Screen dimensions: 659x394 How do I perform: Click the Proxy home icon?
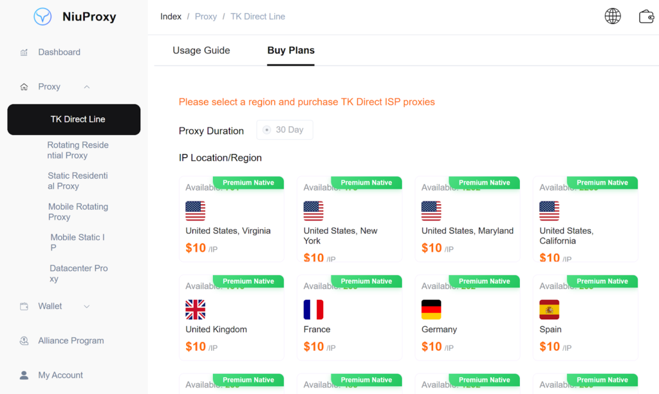pos(24,87)
